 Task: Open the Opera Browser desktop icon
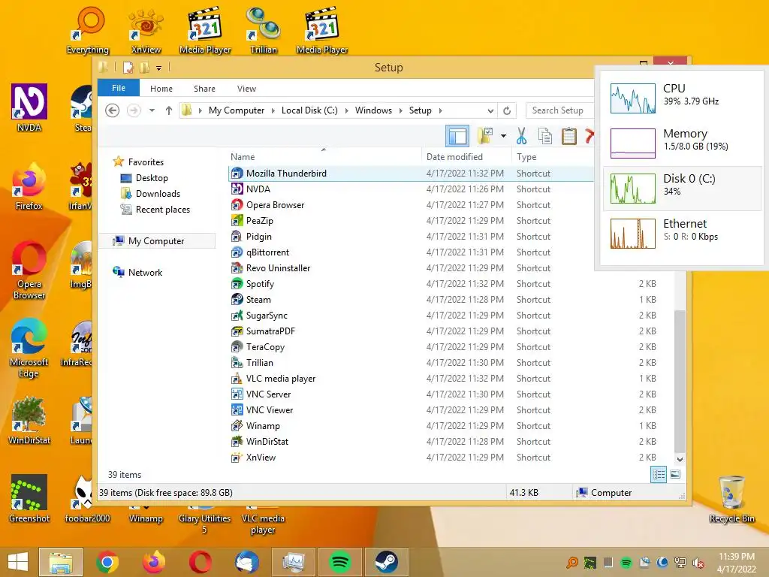click(x=29, y=270)
